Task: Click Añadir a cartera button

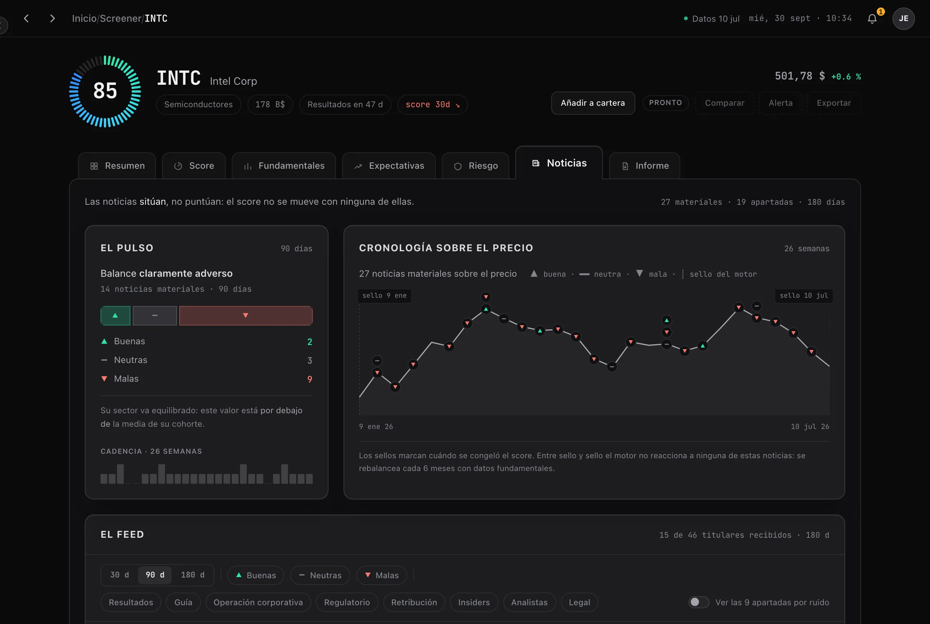Action: 593,103
